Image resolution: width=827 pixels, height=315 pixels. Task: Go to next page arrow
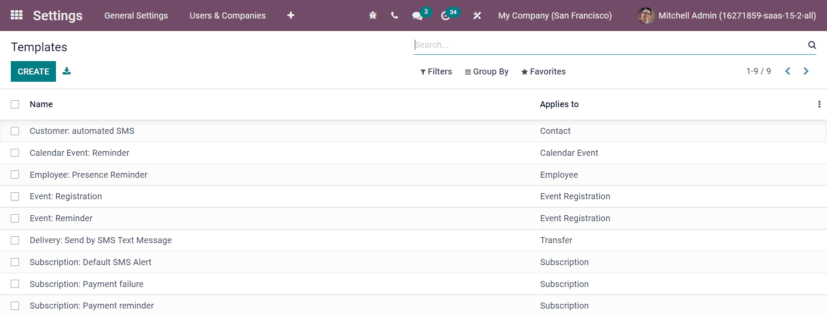click(x=805, y=71)
